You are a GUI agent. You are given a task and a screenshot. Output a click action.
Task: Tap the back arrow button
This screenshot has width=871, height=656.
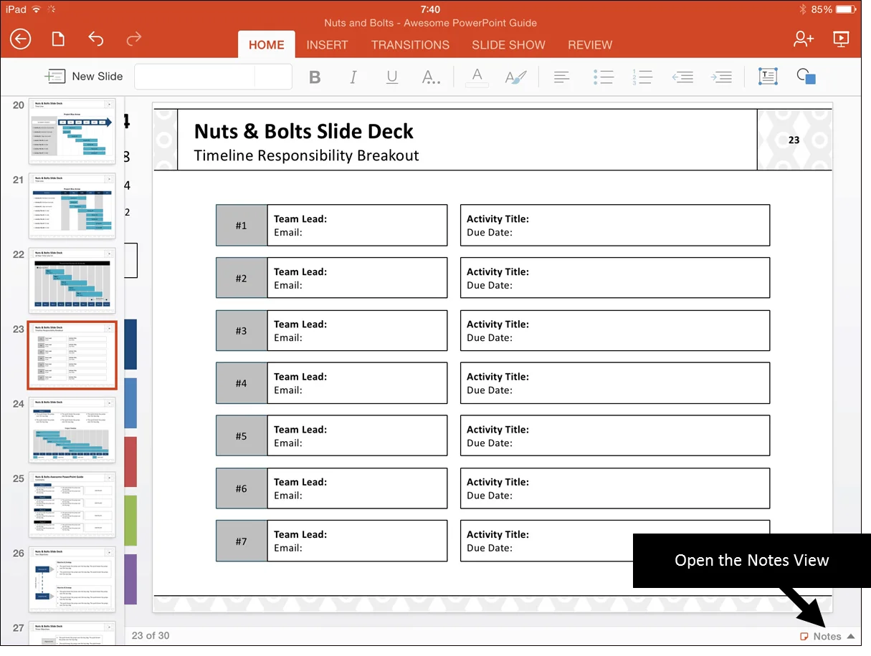20,39
